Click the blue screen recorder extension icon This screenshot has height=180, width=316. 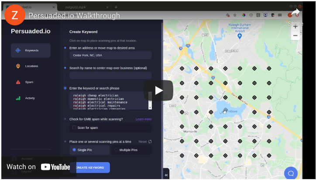pos(265,15)
